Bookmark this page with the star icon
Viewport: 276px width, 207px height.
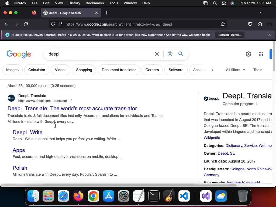[x=223, y=24]
